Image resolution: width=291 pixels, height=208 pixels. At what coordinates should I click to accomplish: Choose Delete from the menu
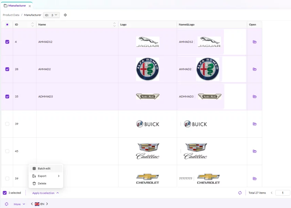pyautogui.click(x=46, y=183)
